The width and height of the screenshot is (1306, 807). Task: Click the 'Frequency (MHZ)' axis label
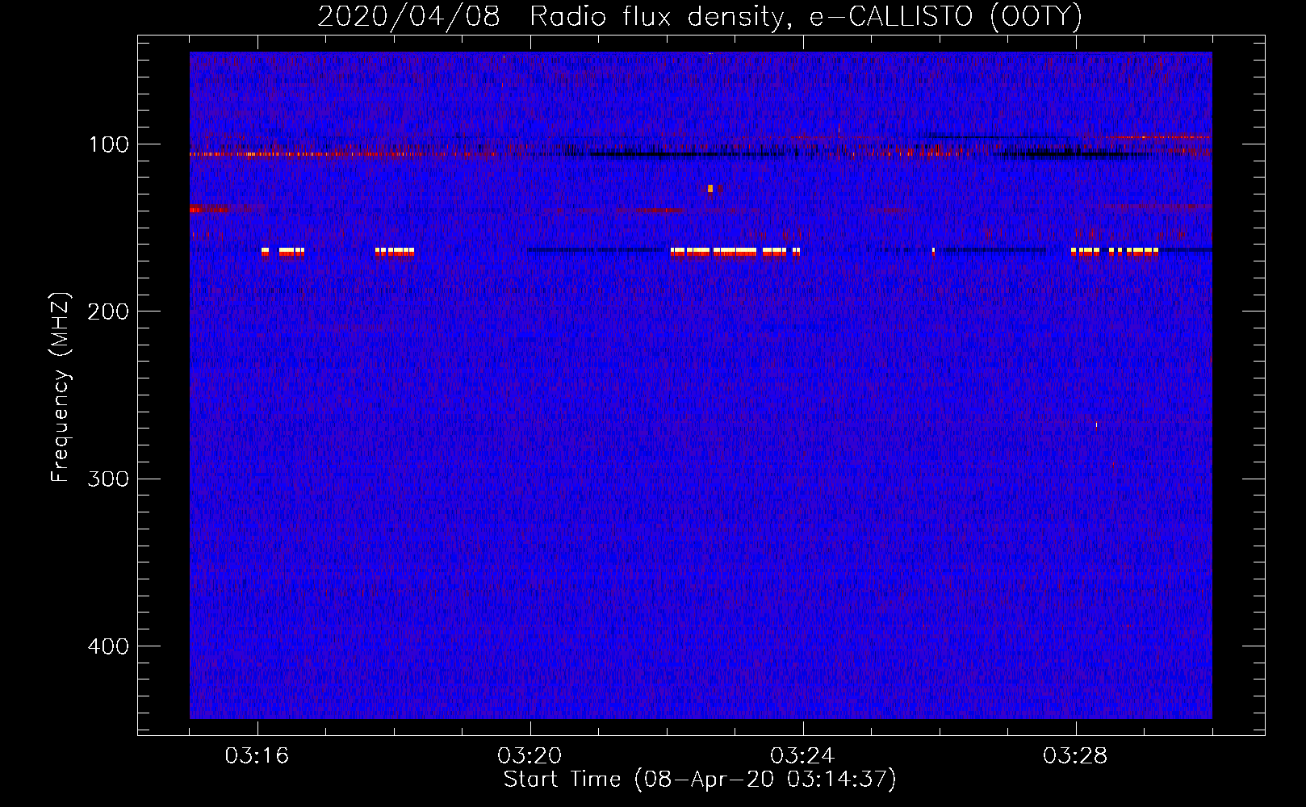(x=61, y=387)
